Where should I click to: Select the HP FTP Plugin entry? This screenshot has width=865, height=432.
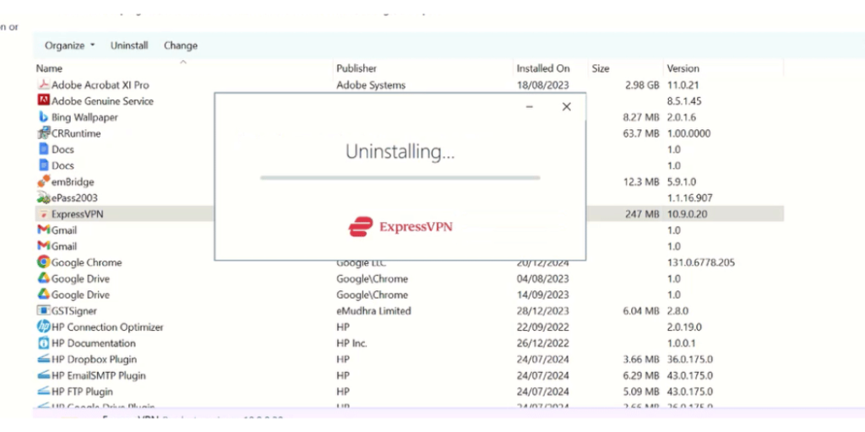tap(82, 391)
